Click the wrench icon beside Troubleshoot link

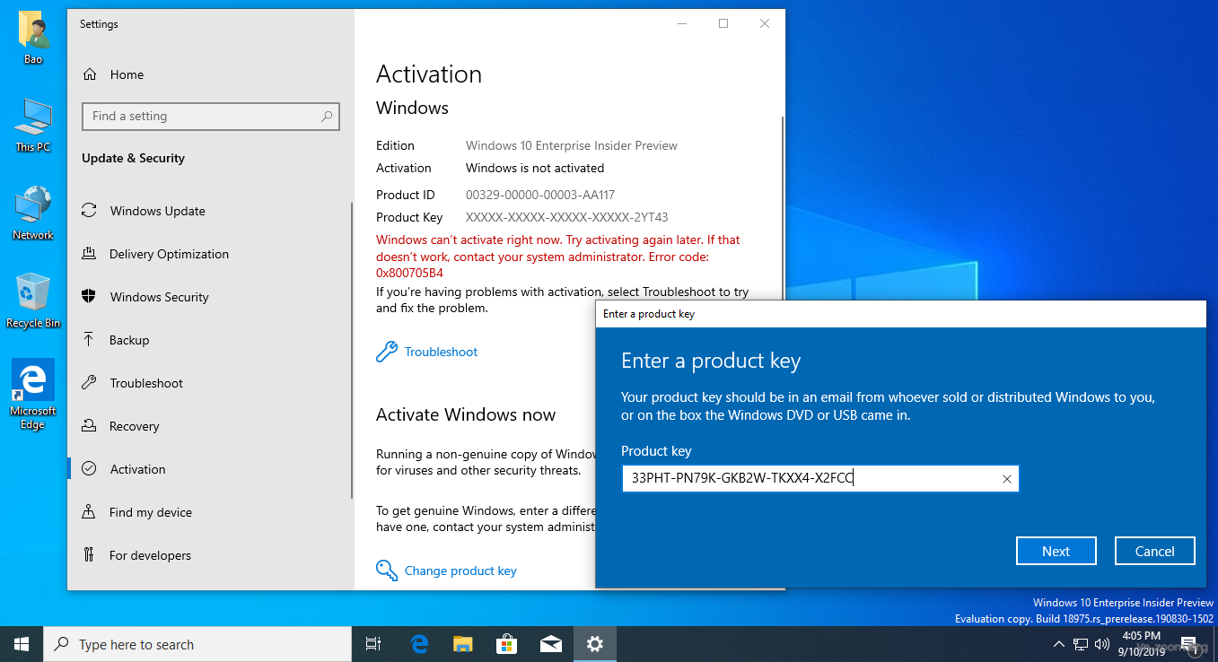click(387, 352)
